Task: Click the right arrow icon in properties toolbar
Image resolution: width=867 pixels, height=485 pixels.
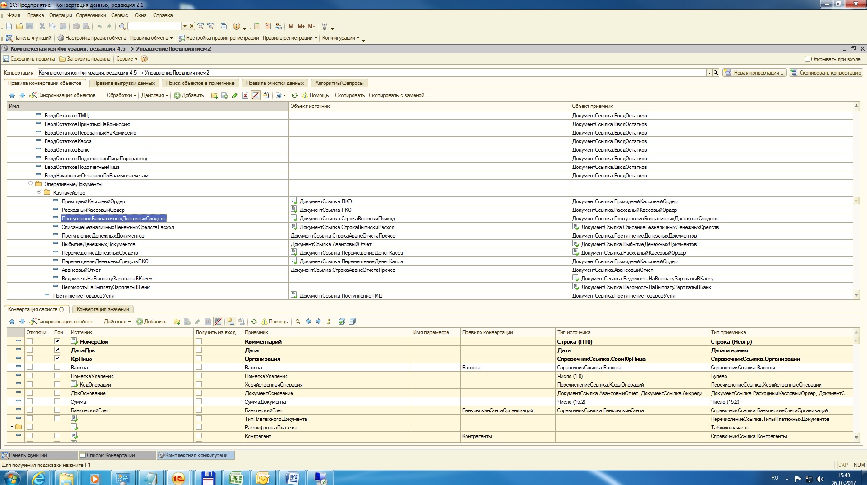Action: (318, 322)
